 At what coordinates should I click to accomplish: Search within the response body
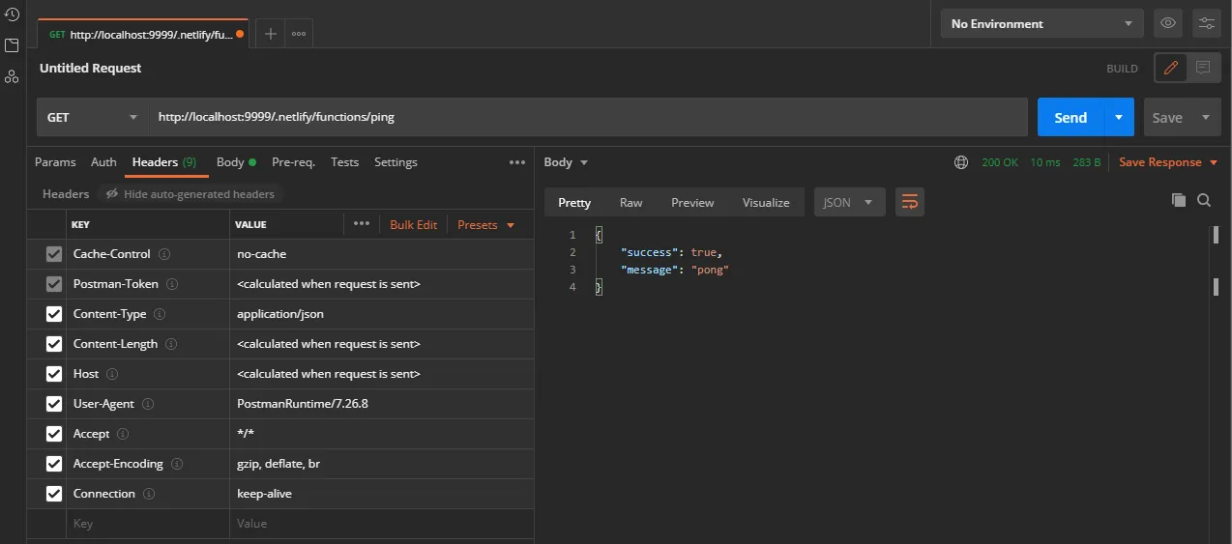tap(1204, 200)
